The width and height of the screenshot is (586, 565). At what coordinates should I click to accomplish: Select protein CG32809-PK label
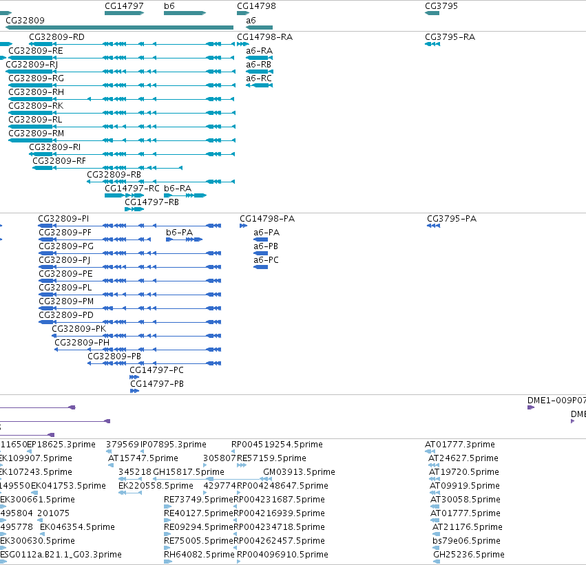click(79, 329)
